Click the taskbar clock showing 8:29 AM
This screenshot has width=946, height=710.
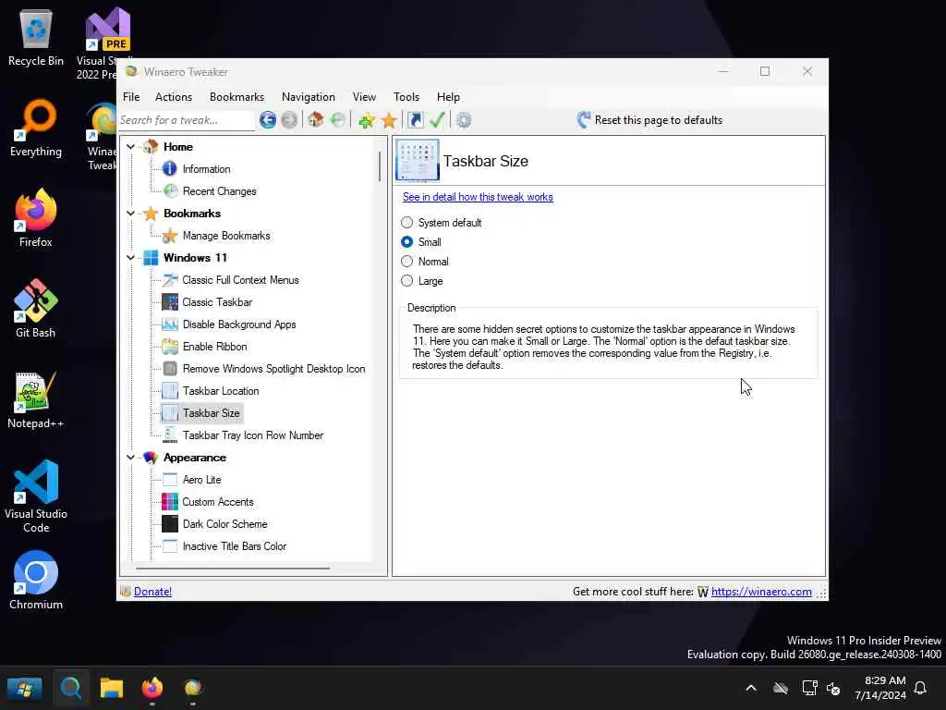click(880, 688)
